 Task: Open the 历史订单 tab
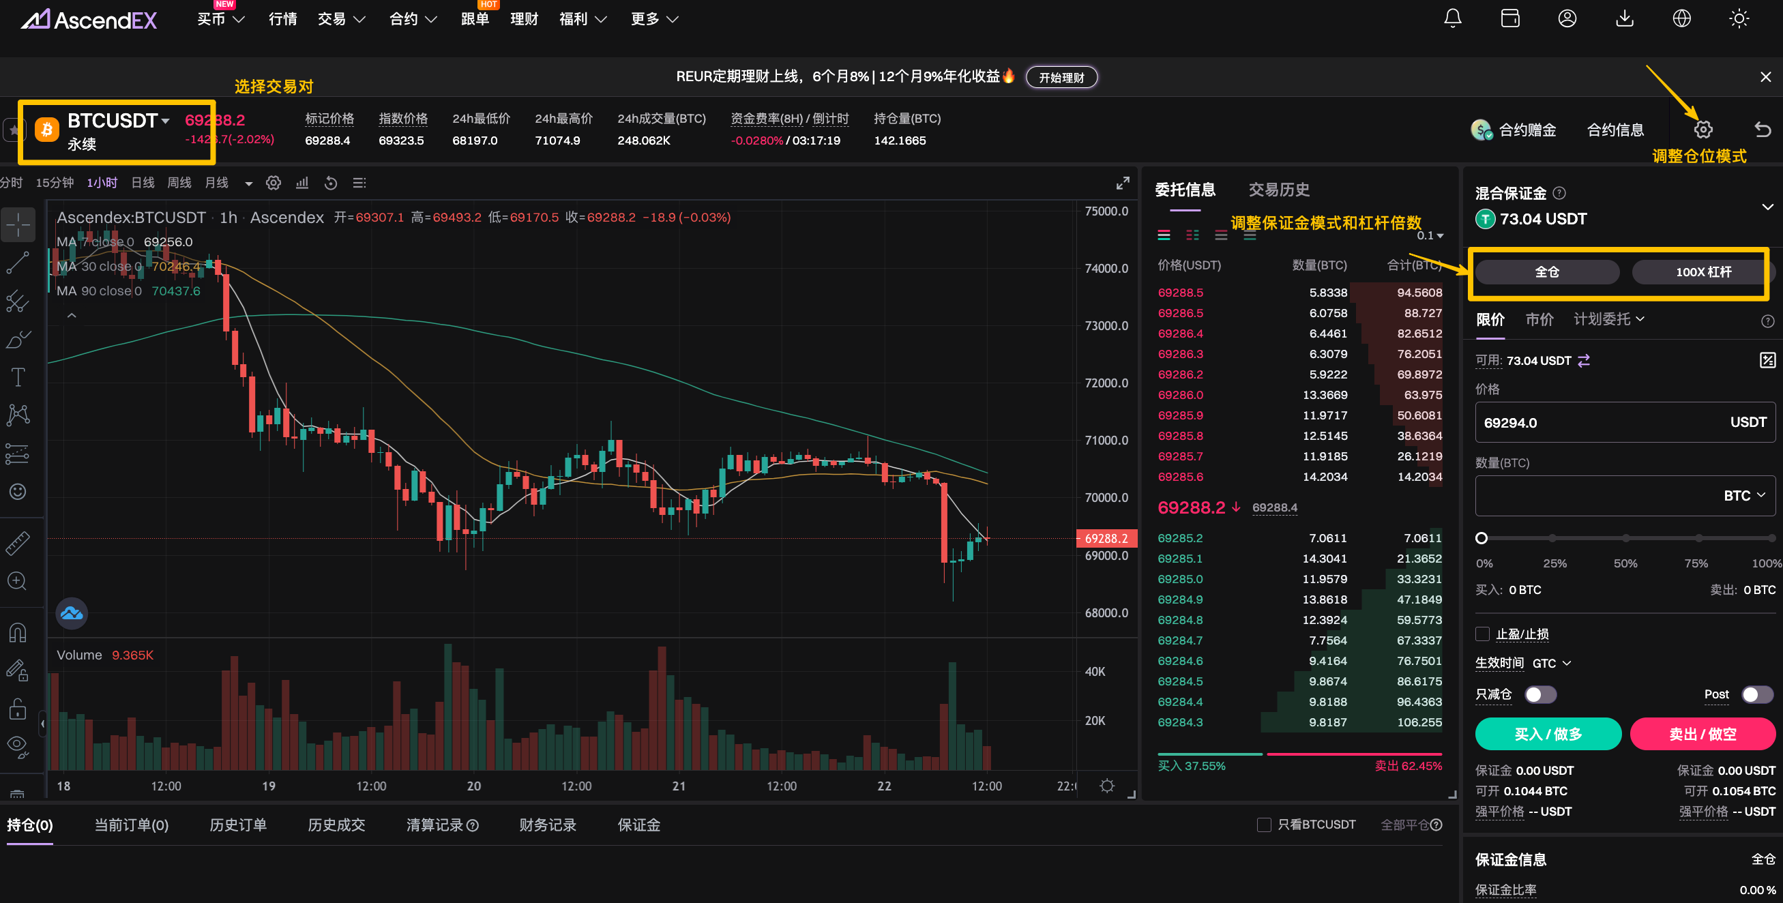click(x=237, y=825)
